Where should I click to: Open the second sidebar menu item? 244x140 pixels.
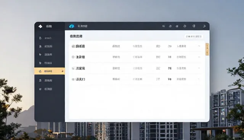pyautogui.click(x=50, y=46)
